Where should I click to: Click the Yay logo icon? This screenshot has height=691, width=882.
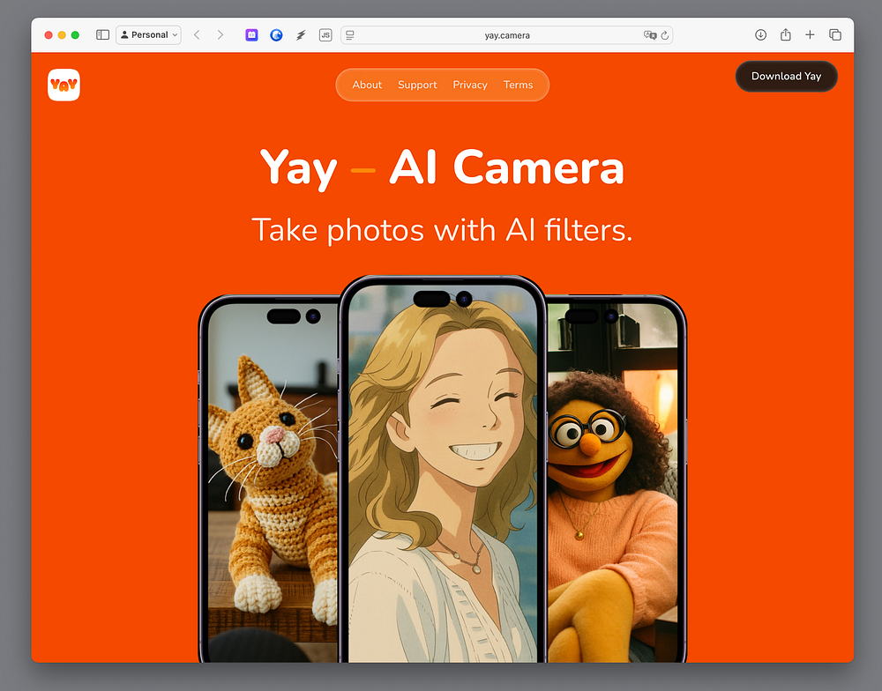(64, 85)
